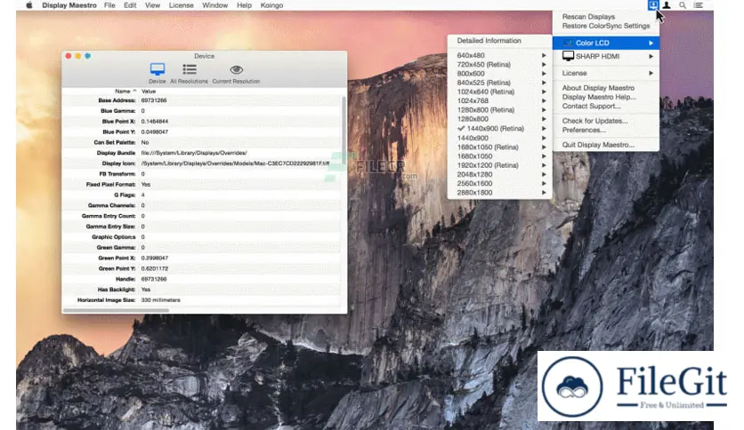Screen dimensions: 744x430
Task: Open the Apple menu icon
Action: coord(29,5)
